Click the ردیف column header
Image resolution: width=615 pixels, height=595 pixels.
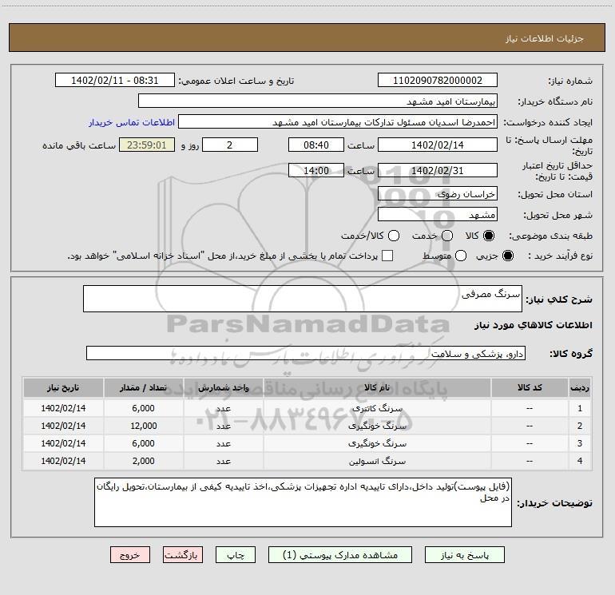(580, 388)
